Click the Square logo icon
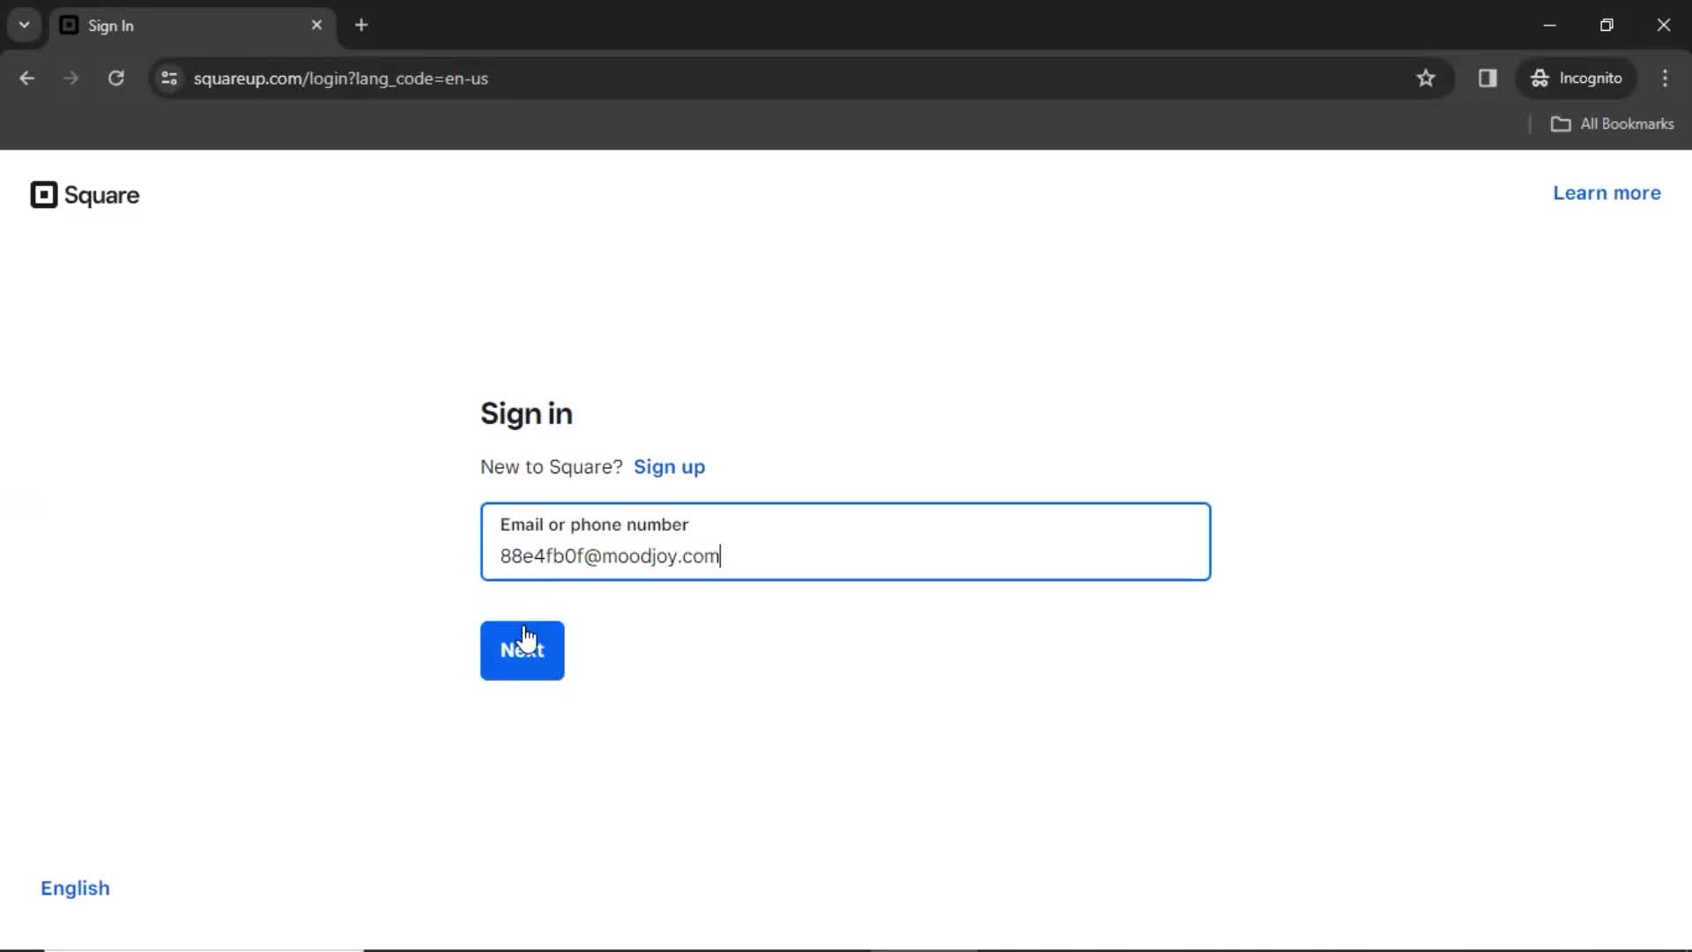 pyautogui.click(x=43, y=194)
